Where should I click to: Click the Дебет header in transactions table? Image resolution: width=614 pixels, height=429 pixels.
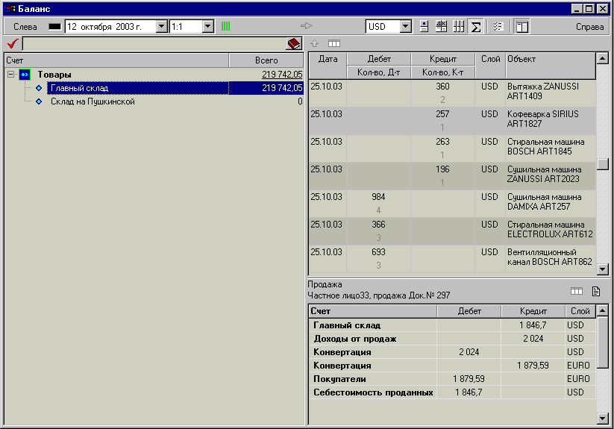[379, 59]
